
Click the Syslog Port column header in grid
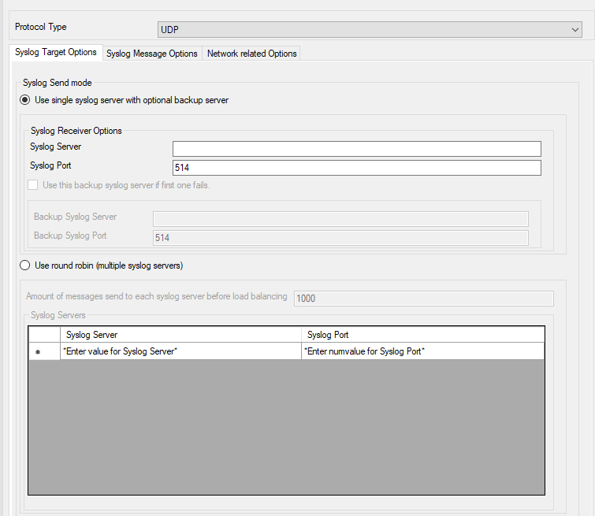422,335
